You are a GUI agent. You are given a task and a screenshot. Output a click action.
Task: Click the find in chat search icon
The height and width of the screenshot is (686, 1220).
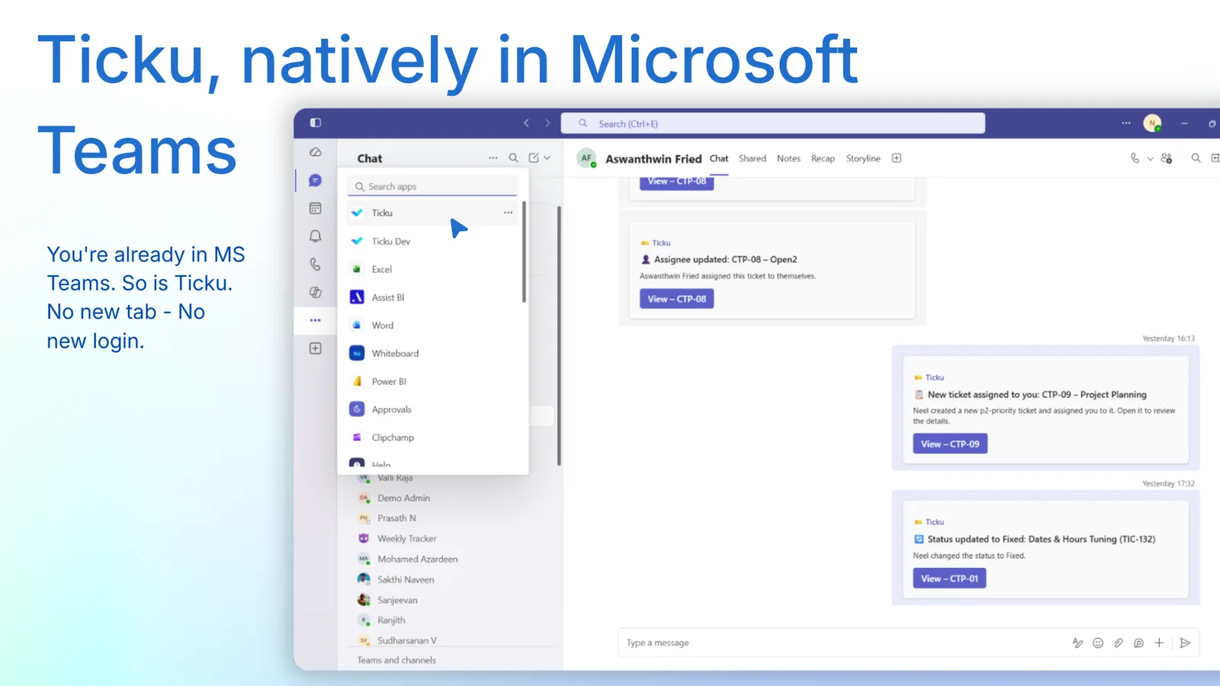[x=1196, y=158]
